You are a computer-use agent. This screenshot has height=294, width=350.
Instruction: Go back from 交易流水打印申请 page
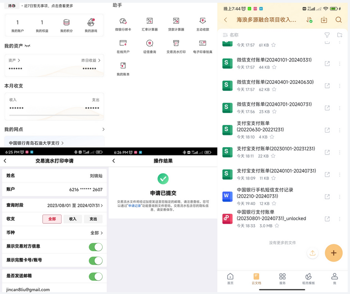[5, 161]
